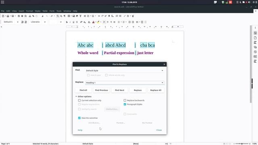Click the Find Next button
This screenshot has width=258, height=145.
click(120, 90)
